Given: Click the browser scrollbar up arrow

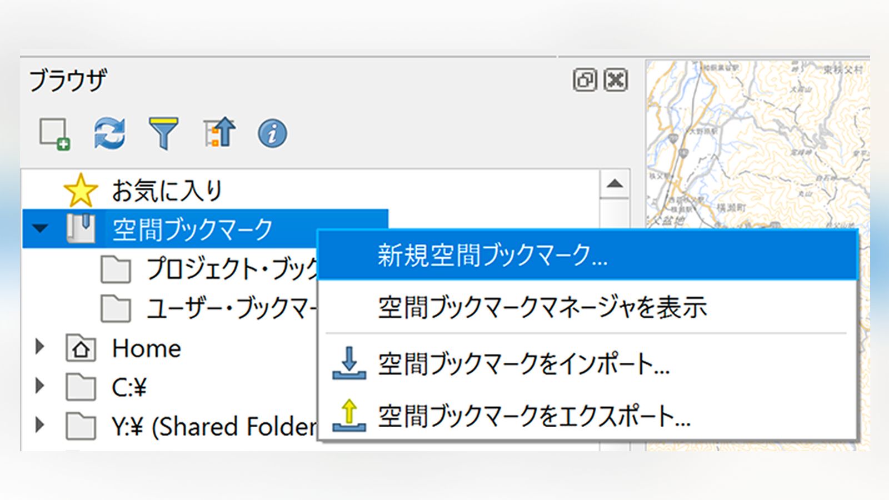Looking at the screenshot, I should tap(615, 184).
